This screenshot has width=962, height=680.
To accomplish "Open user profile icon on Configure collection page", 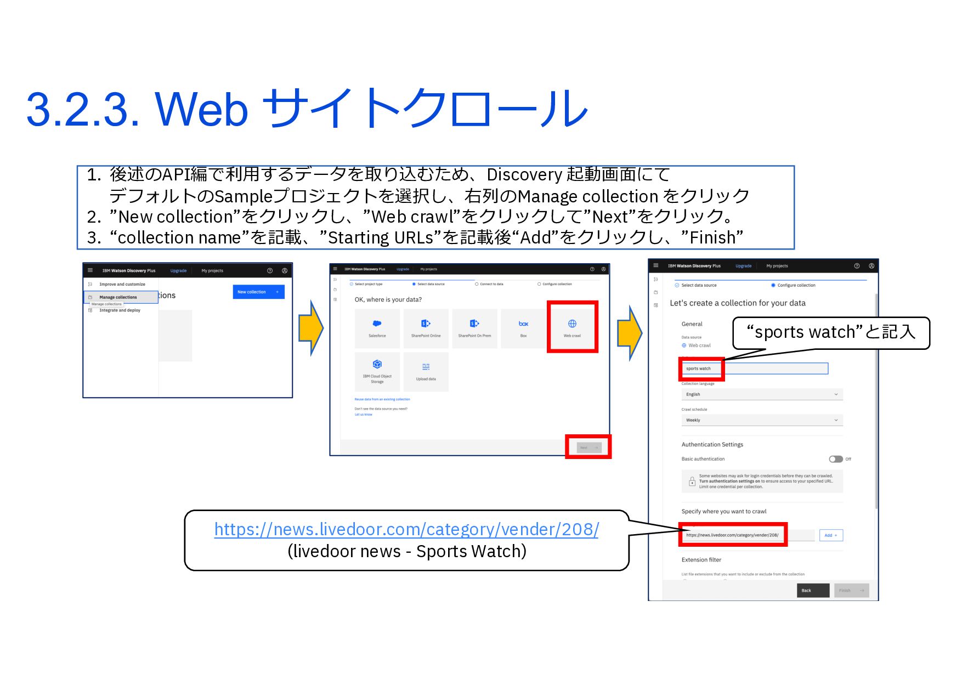I will coord(871,266).
